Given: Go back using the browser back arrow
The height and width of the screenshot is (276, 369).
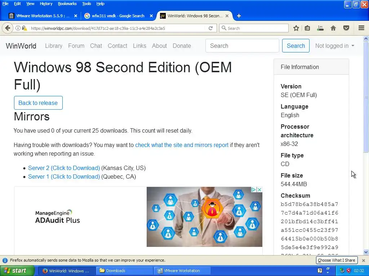Looking at the screenshot, I should 7,28.
